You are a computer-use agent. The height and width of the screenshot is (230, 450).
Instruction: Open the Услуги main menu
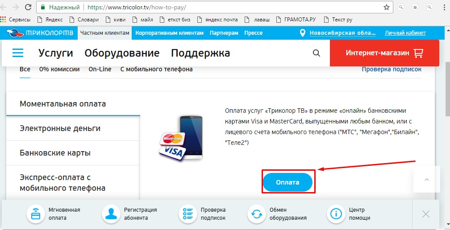tap(56, 53)
